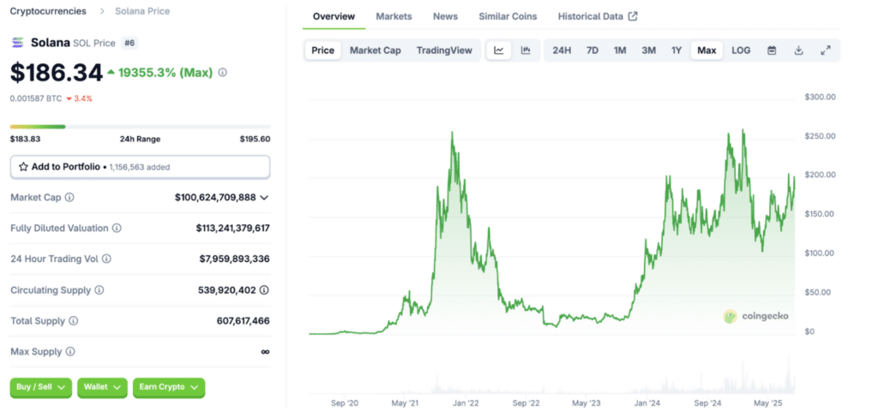Click the Sep '24 x-axis label
The image size is (878, 412).
(x=708, y=403)
